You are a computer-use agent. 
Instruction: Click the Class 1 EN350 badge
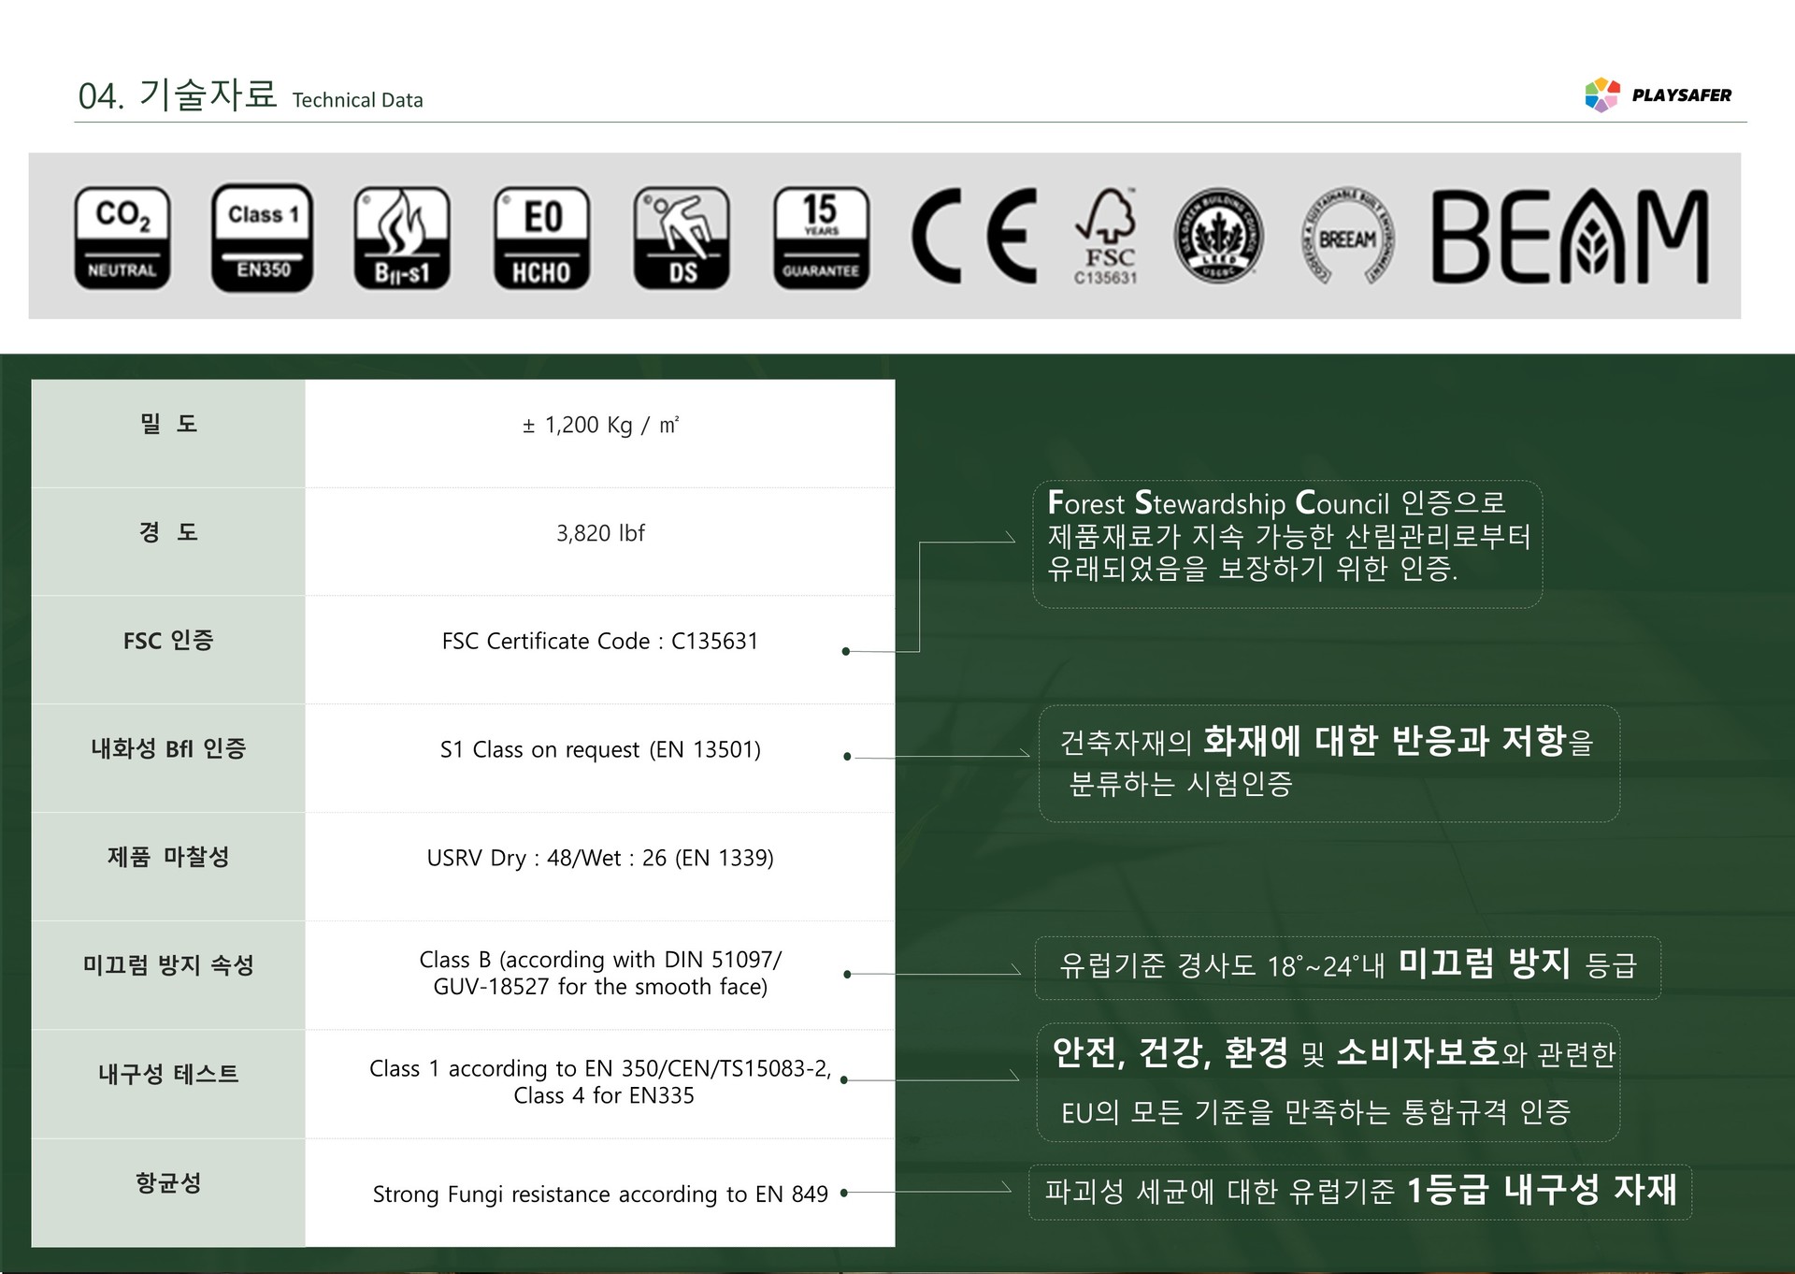coord(263,238)
